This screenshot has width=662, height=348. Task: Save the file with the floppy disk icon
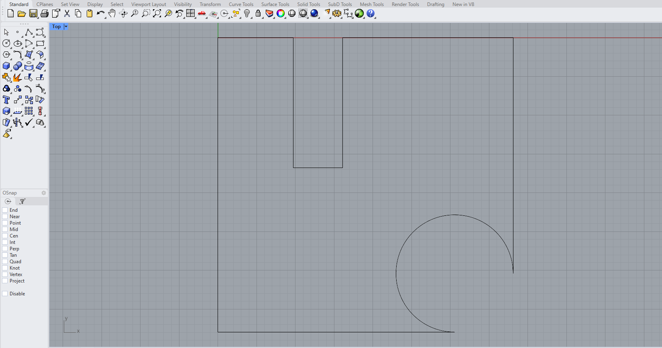tap(33, 14)
